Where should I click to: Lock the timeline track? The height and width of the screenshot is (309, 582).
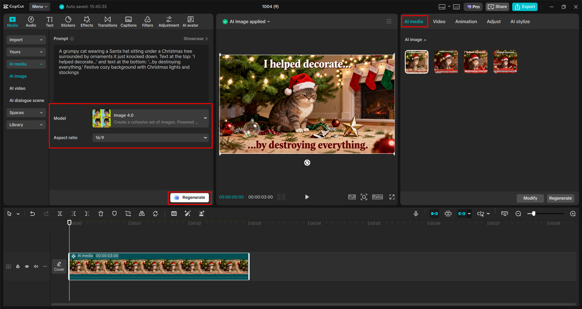pyautogui.click(x=18, y=266)
